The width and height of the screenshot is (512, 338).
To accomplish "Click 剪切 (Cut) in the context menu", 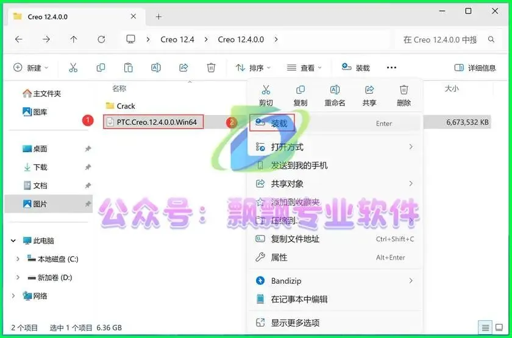I will pos(266,96).
